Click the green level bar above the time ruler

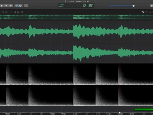coord(144,110)
